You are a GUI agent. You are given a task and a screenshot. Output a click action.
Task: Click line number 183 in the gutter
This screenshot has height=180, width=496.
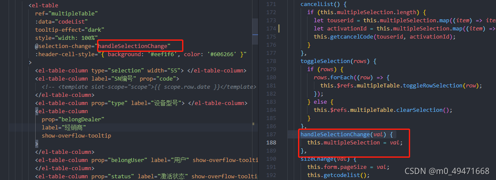point(271,102)
